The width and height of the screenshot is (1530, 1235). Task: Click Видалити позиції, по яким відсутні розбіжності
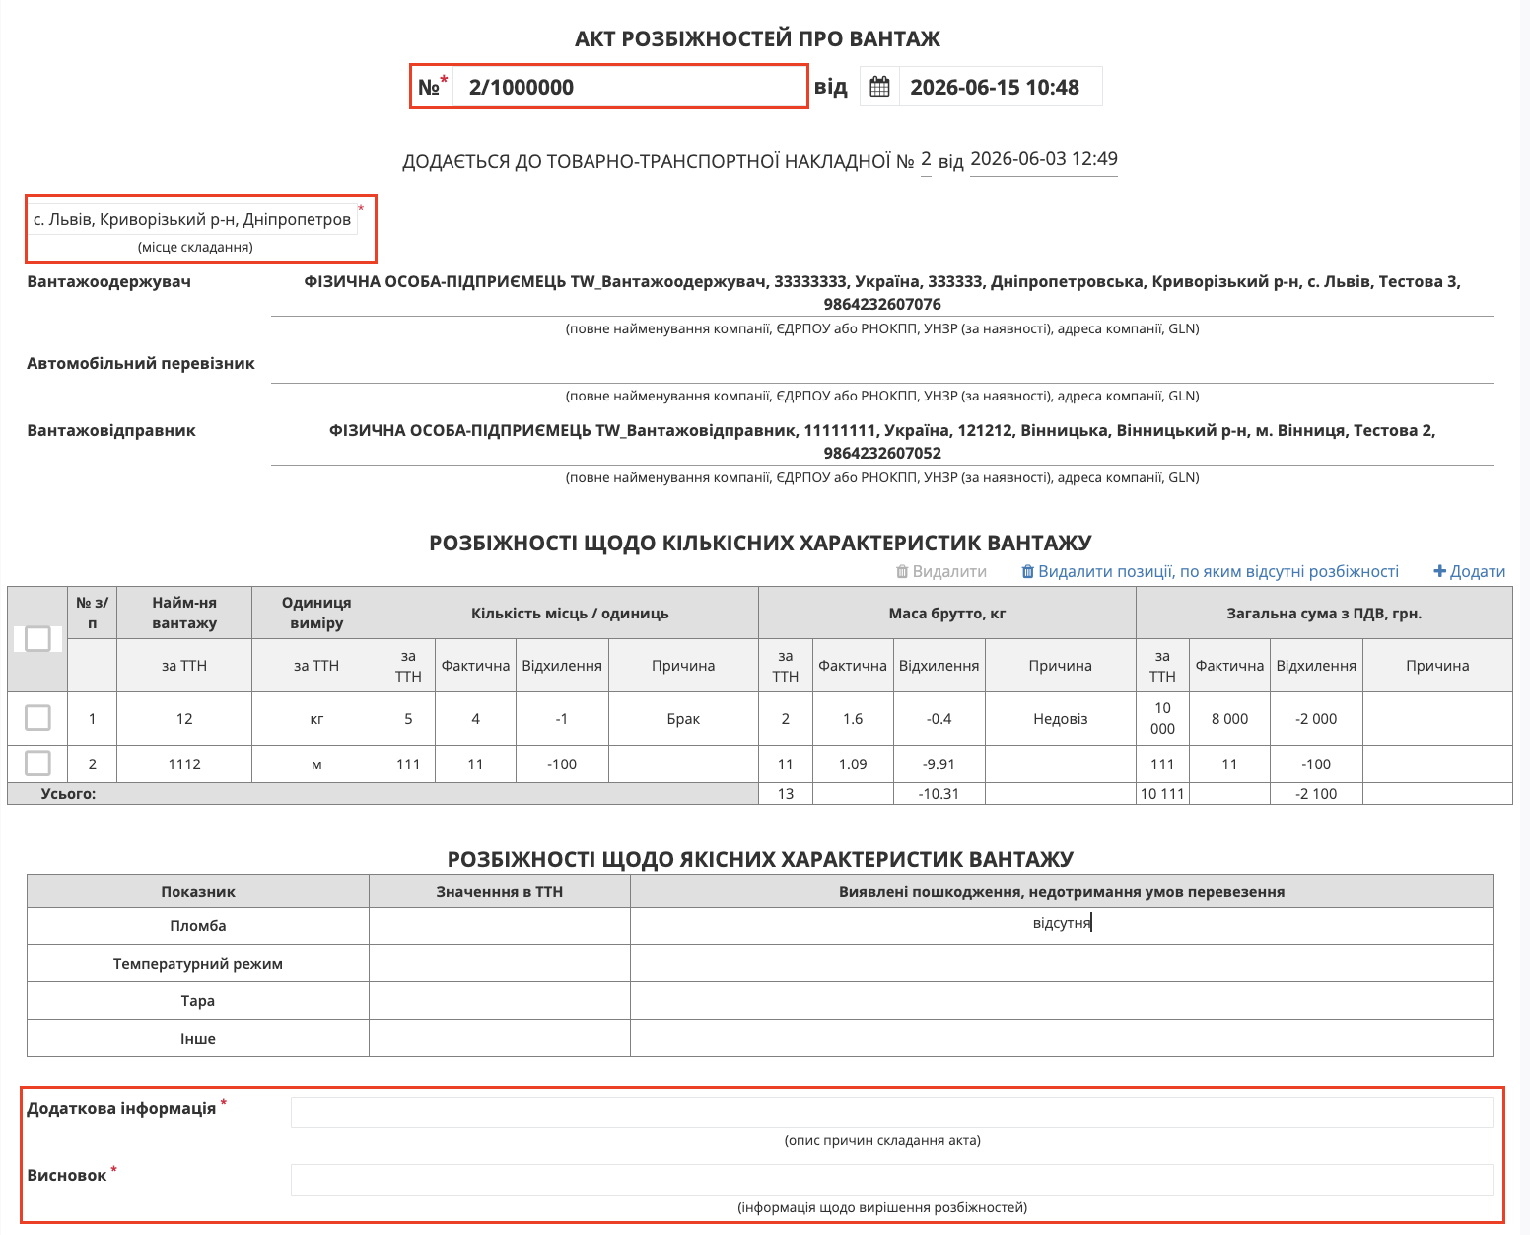pos(1211,572)
